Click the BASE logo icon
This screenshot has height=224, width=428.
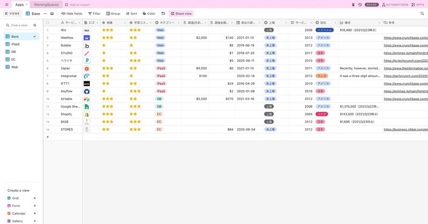(x=87, y=122)
